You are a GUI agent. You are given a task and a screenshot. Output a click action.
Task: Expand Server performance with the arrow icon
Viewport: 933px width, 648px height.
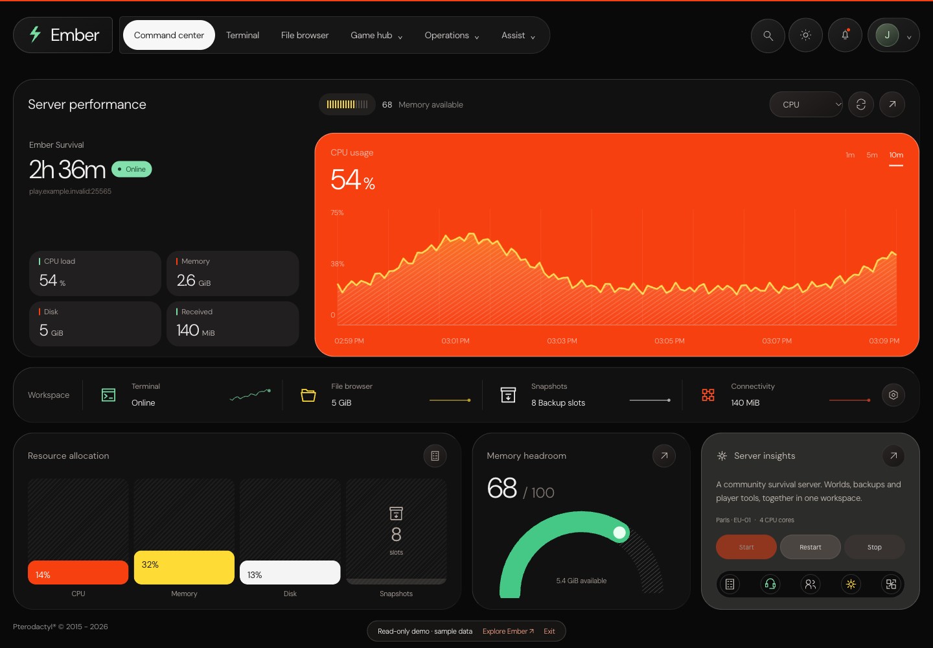coord(892,104)
